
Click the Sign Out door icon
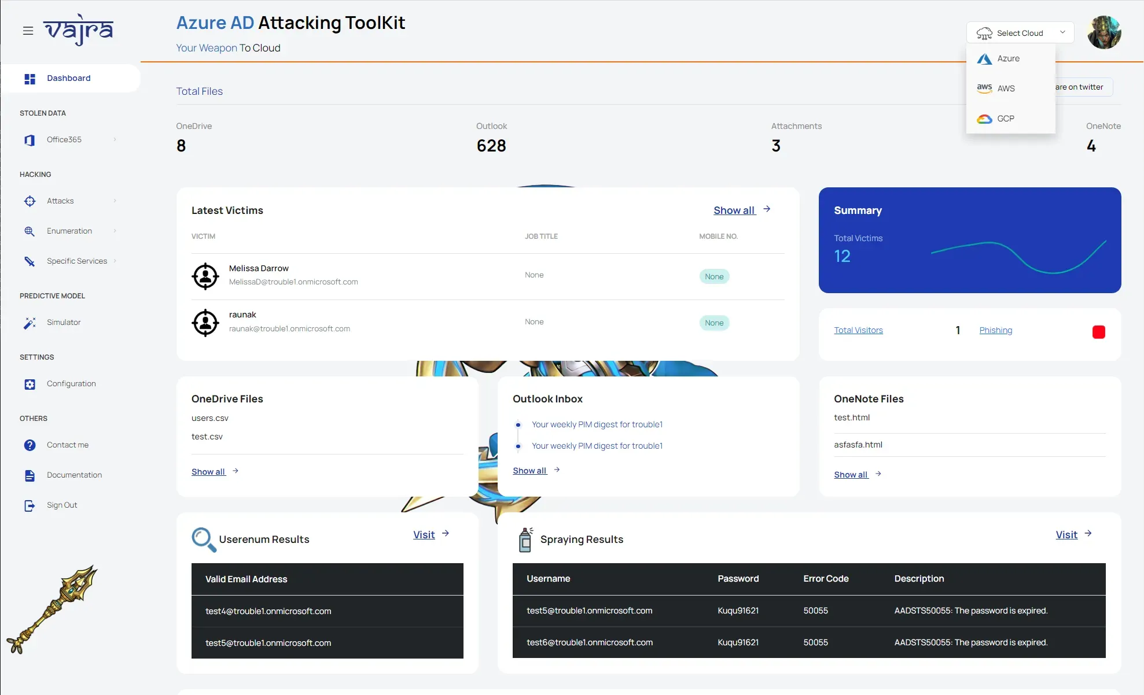(30, 505)
